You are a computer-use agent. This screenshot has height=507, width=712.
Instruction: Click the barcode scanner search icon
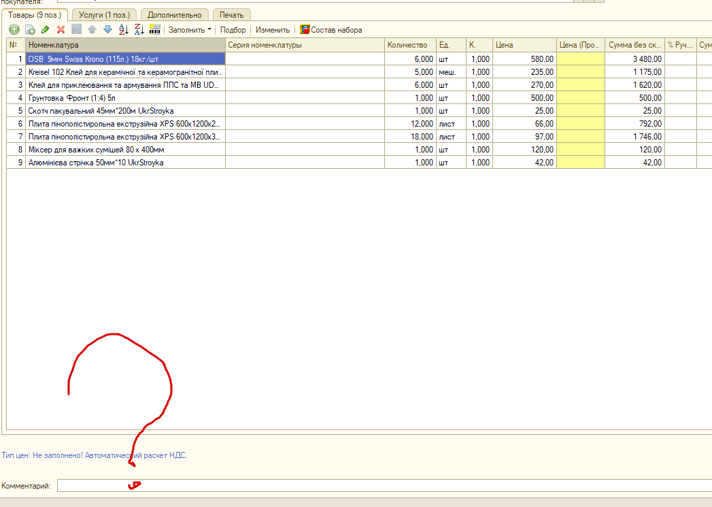click(x=155, y=30)
